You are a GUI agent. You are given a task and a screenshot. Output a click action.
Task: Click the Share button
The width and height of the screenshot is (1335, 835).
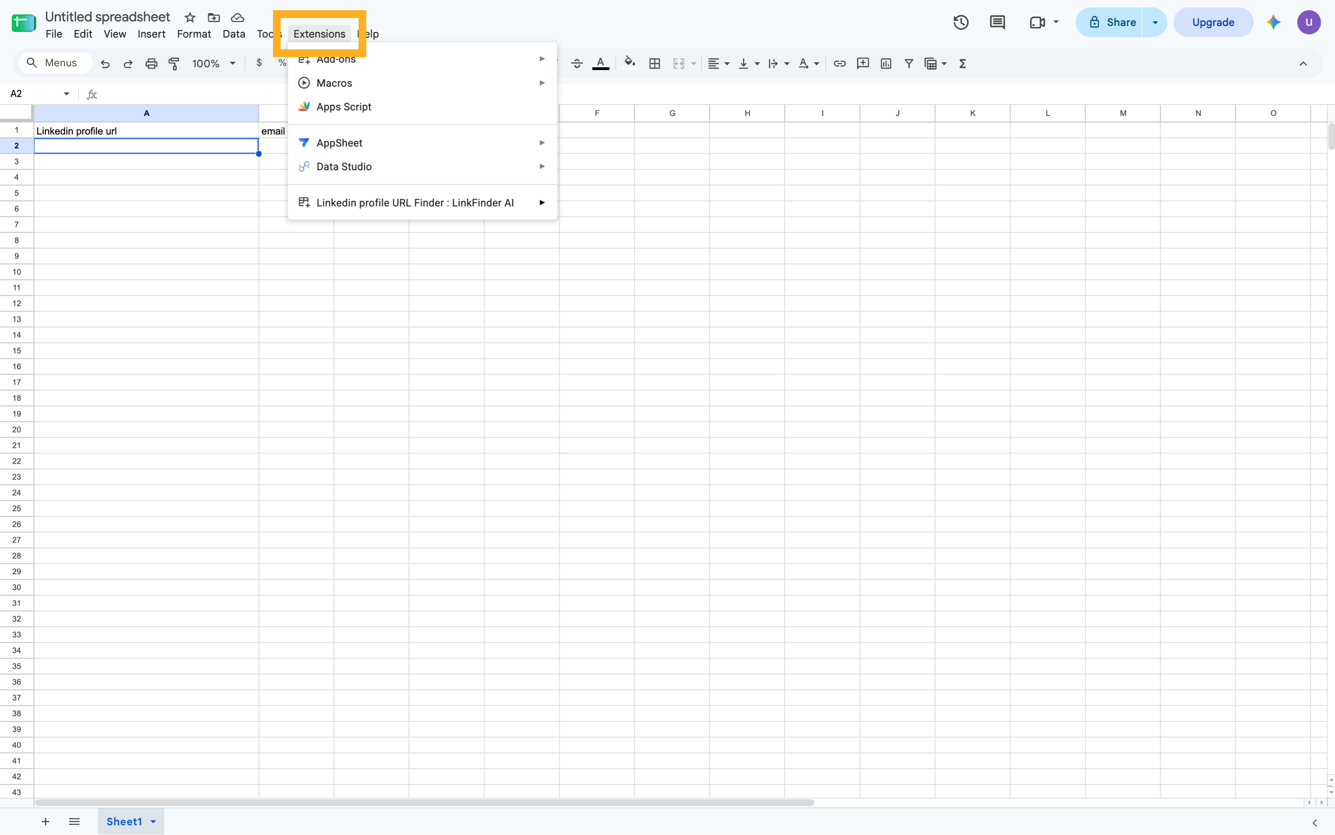(x=1109, y=22)
